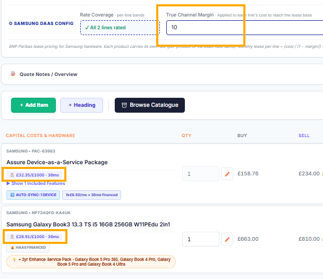
Task: Add a new Heading row
Action: click(82, 105)
